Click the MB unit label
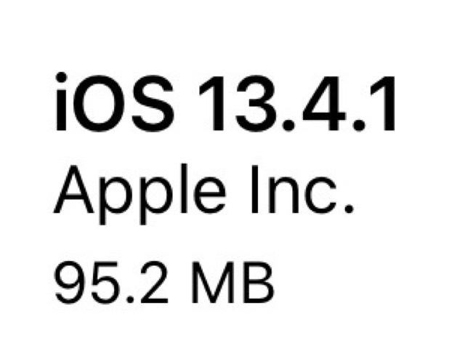 click(x=232, y=283)
